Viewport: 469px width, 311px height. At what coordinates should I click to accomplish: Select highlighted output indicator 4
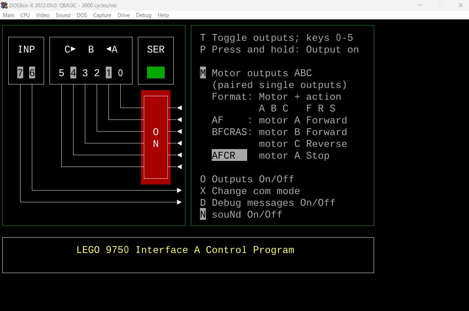[73, 73]
